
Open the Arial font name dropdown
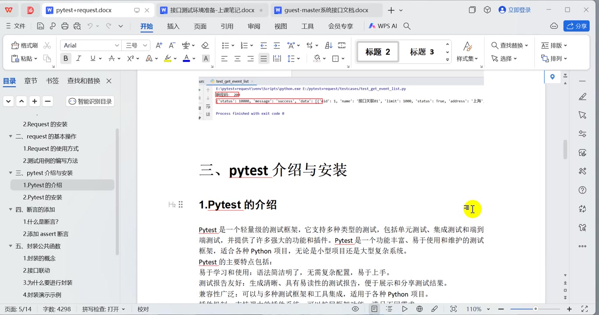pos(117,45)
